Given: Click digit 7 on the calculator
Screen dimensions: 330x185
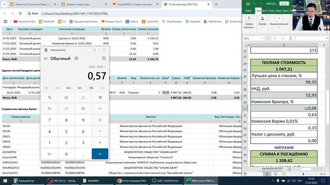Looking at the screenshot, I should pos(49,120).
